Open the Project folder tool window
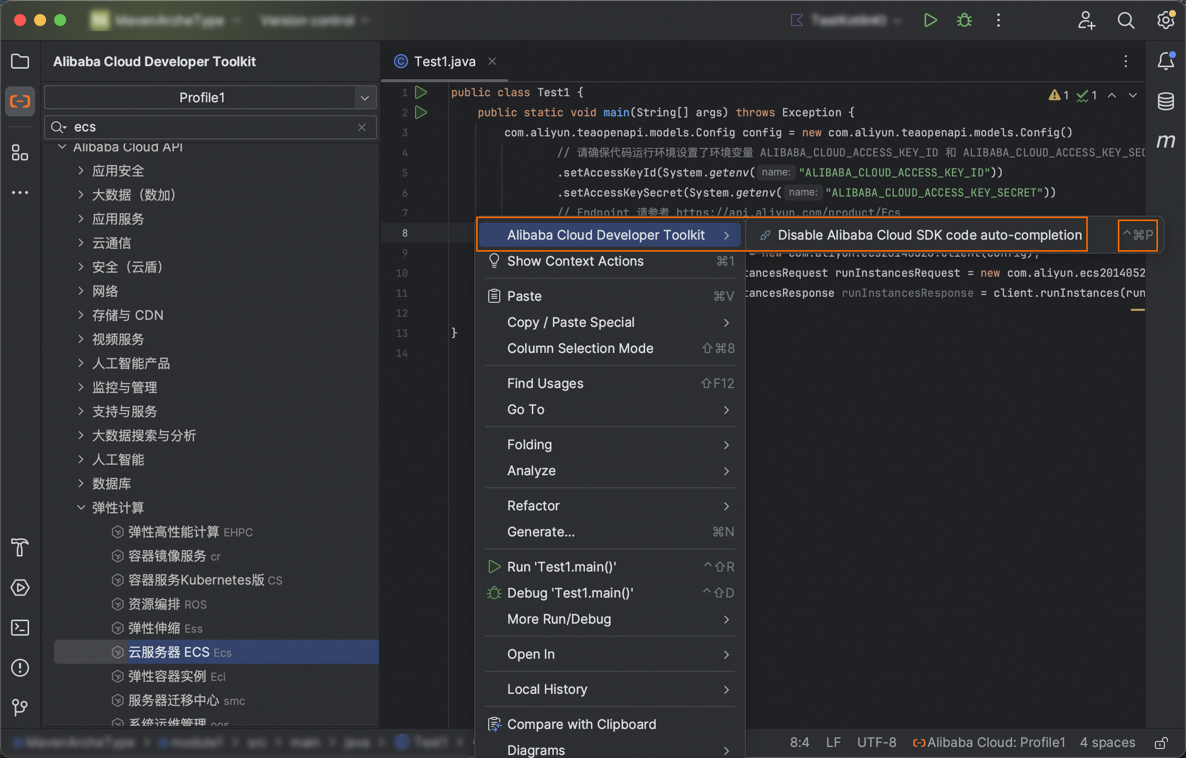Screen dimensions: 1186x758 (x=20, y=62)
